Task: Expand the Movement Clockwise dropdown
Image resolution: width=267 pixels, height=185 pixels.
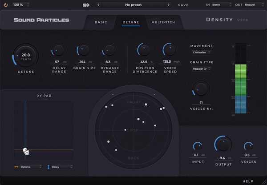Action: 201,52
